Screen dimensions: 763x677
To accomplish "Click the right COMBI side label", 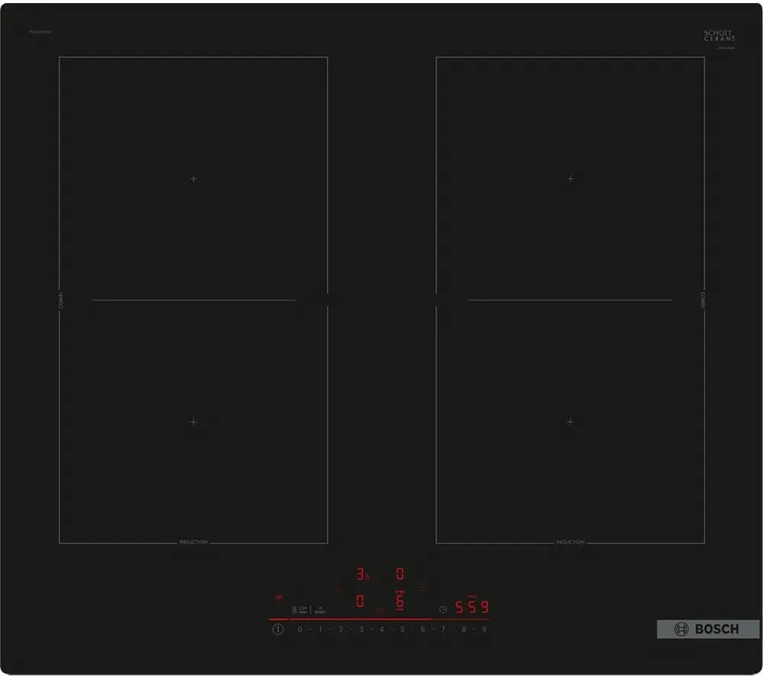I will tap(703, 300).
